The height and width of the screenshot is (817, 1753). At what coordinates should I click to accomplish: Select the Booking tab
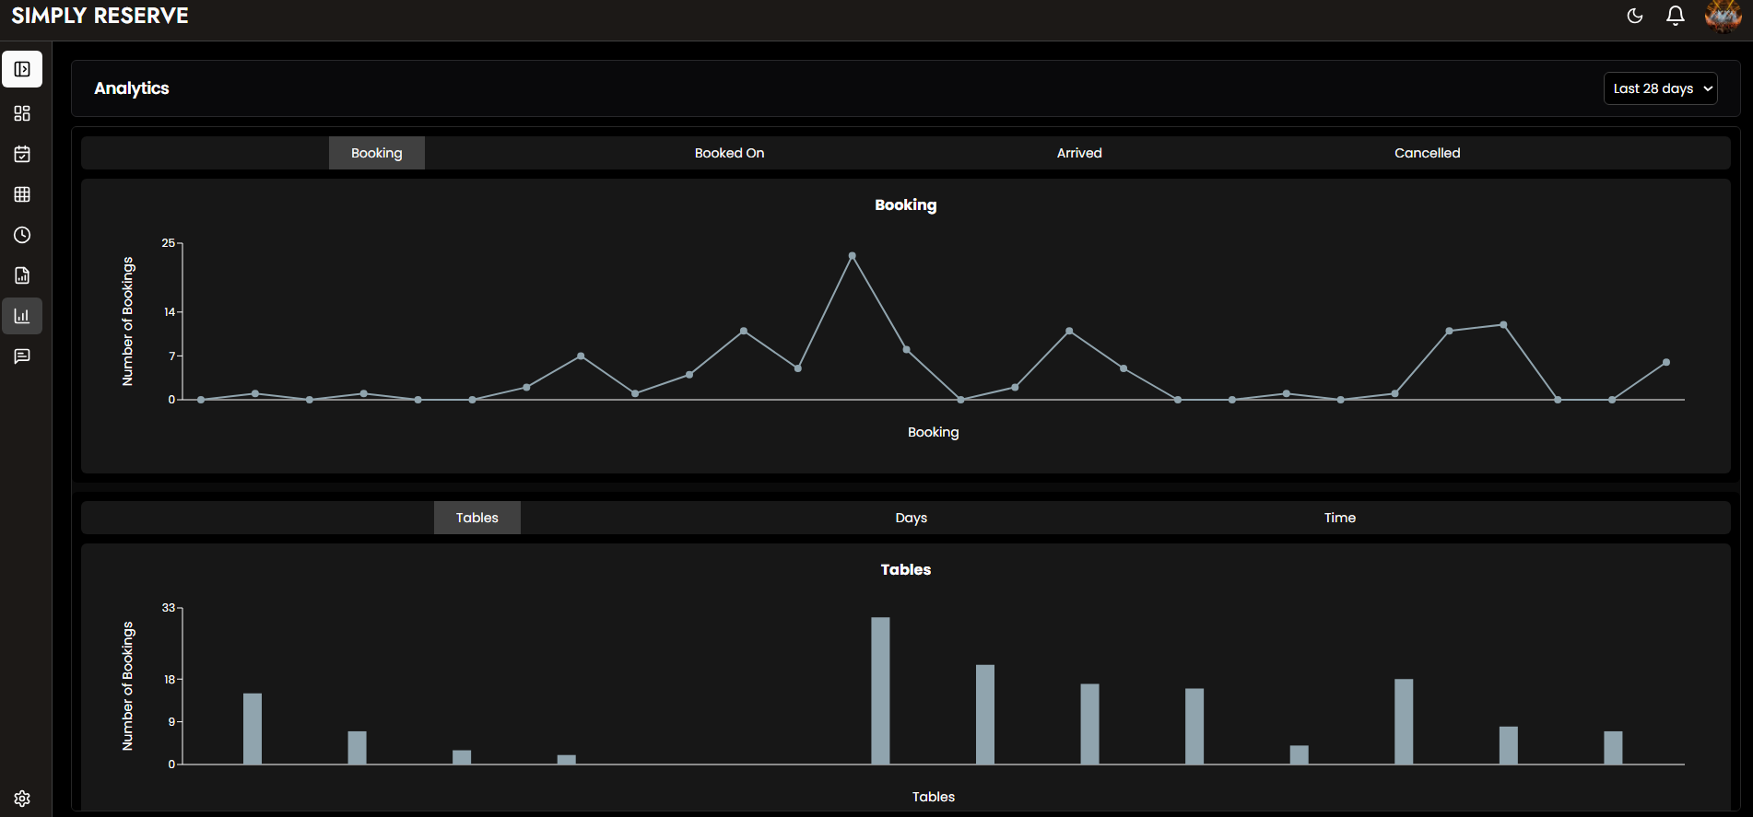pos(376,153)
